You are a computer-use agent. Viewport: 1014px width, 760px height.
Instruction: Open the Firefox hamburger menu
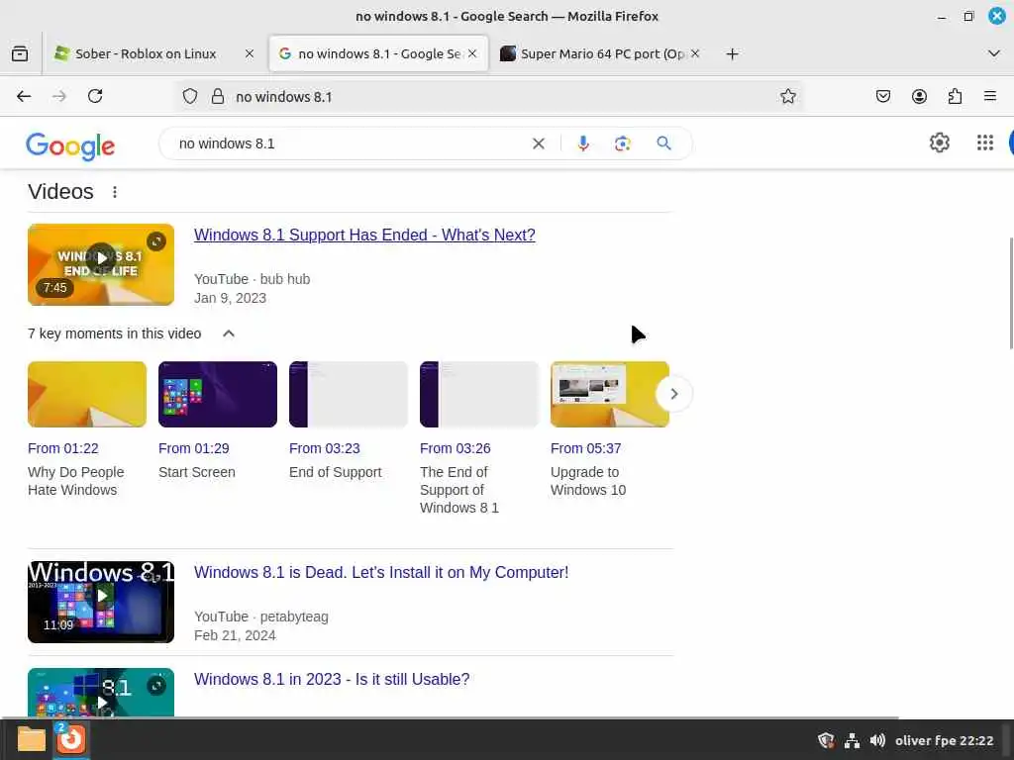[x=990, y=96]
